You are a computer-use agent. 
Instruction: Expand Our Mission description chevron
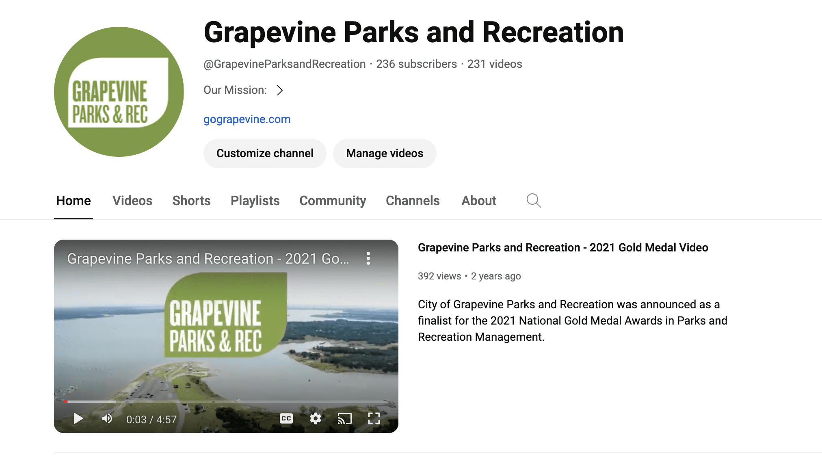coord(280,90)
